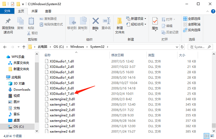Screen dimensions: 216x139
Task: Select 此电脑 in the navigation pane
Action: (x=14, y=77)
